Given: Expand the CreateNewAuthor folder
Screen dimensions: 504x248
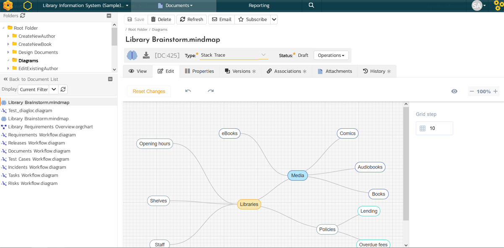Looking at the screenshot, I should click(8, 36).
